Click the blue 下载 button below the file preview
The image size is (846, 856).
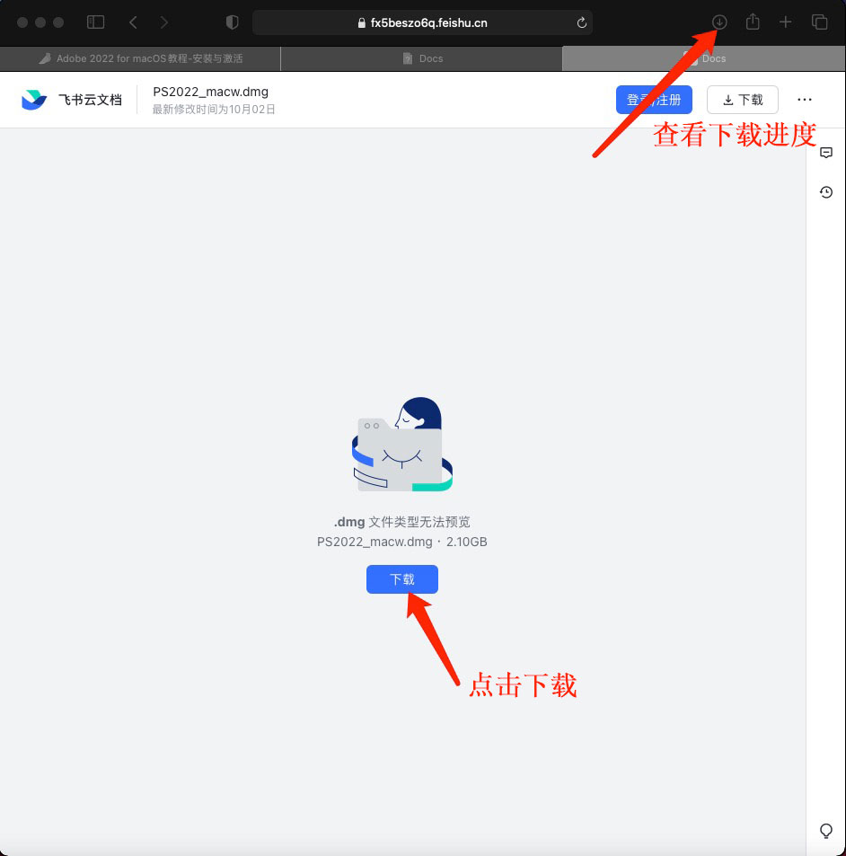coord(401,578)
